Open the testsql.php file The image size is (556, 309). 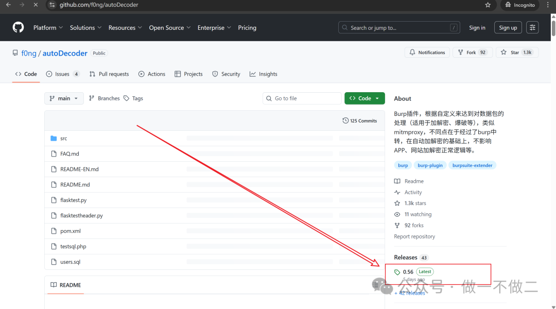73,246
